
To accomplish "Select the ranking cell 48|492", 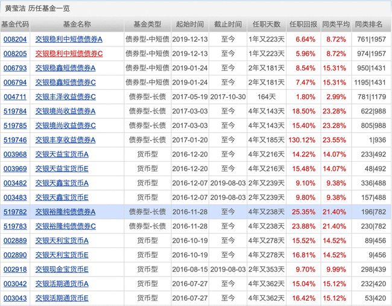I will (x=376, y=169).
